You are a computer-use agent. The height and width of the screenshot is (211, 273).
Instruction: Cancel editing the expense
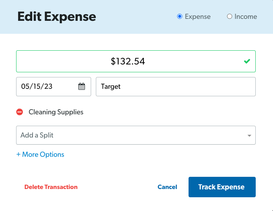tap(167, 187)
